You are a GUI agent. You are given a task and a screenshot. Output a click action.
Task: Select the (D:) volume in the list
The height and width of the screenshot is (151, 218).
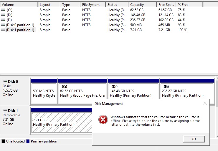point(9,15)
